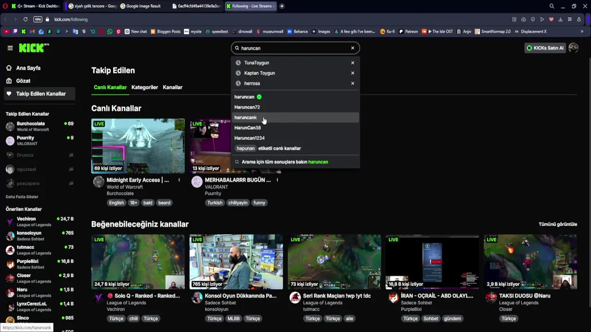This screenshot has height=332, width=591.
Task: Open Gmail bookmark icon
Action: 32,32
